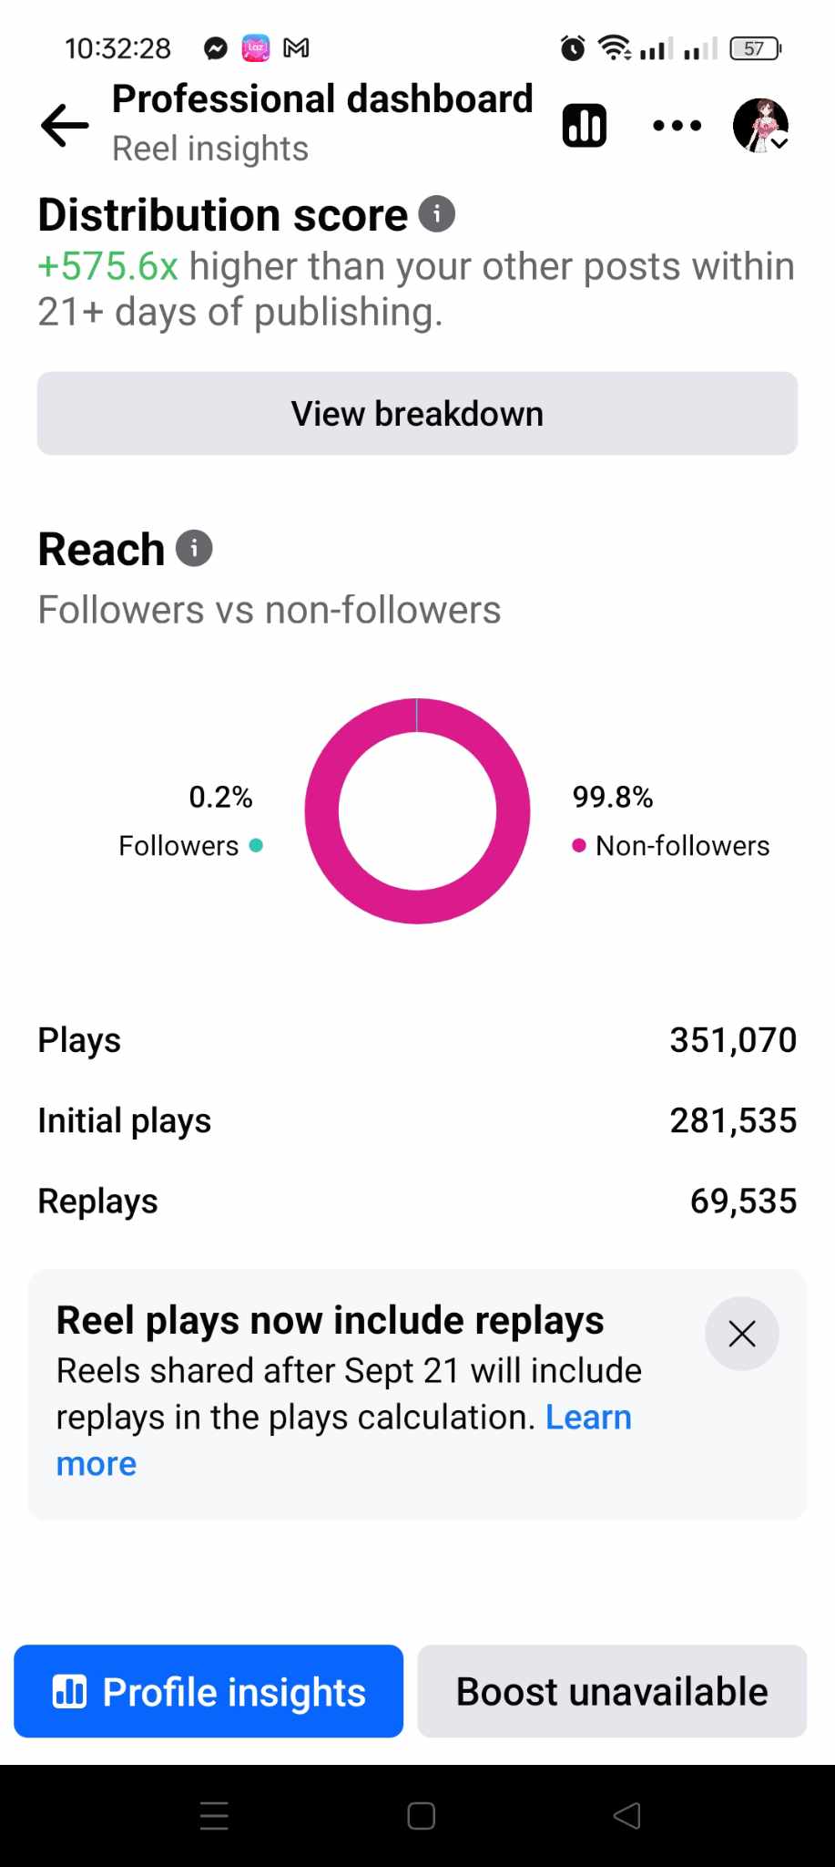Tap the profile avatar switcher

tap(760, 126)
